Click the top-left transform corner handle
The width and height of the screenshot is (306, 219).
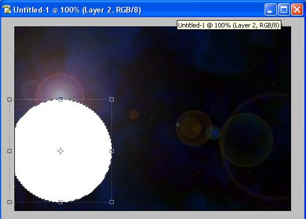pos(9,100)
